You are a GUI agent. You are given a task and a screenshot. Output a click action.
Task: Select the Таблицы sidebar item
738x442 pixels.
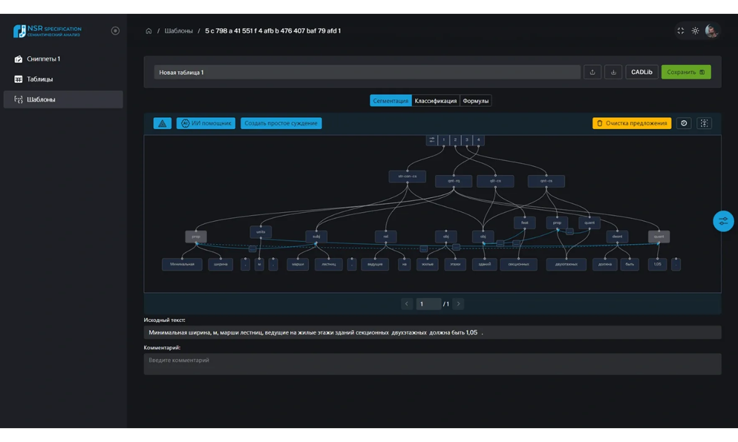pos(40,79)
